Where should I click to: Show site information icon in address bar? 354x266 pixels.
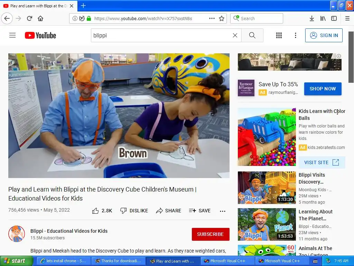(75, 19)
